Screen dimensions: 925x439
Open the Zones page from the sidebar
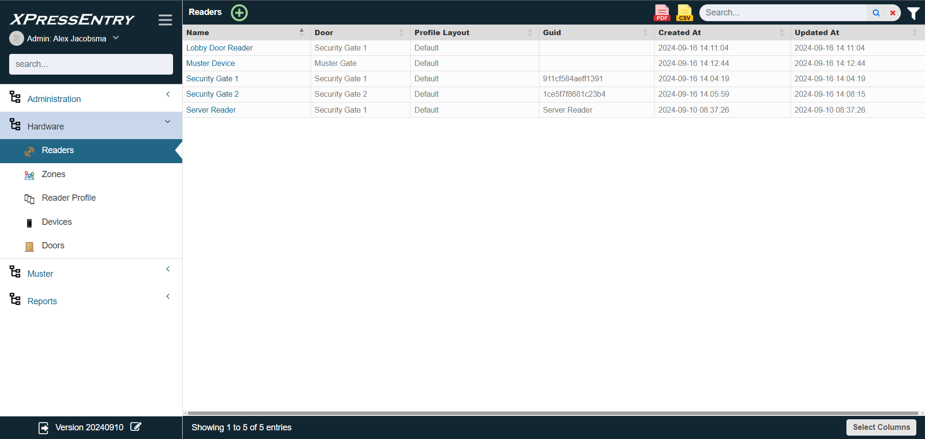pyautogui.click(x=54, y=174)
